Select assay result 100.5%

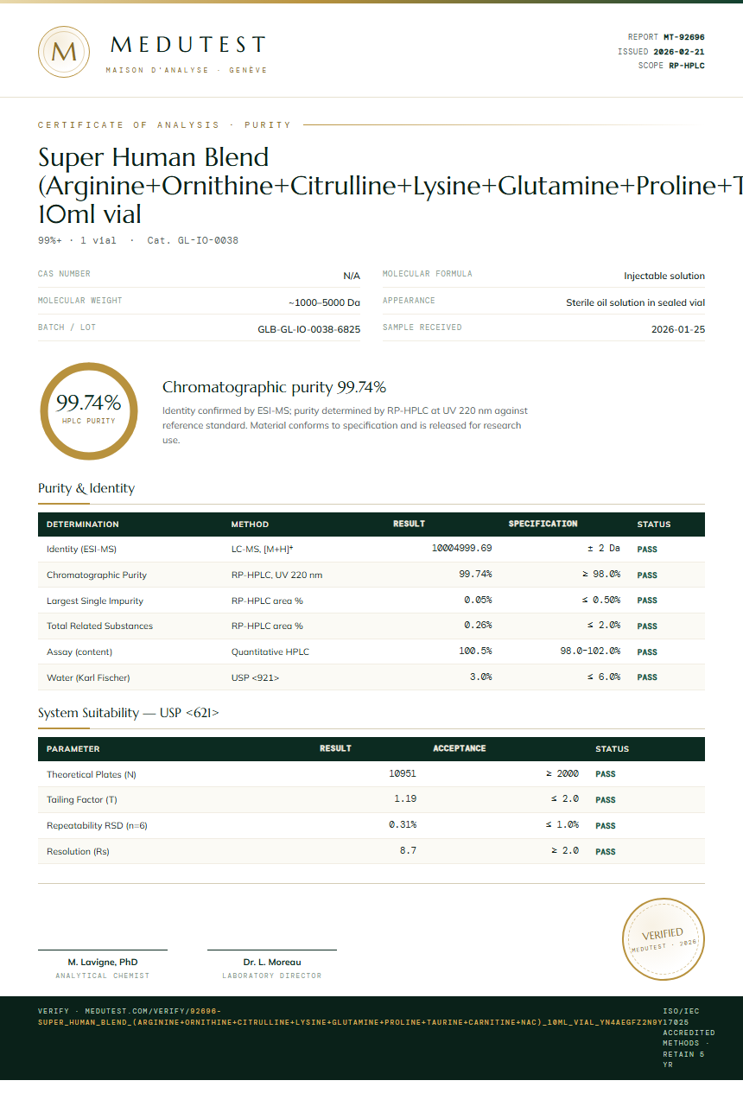[x=475, y=652]
